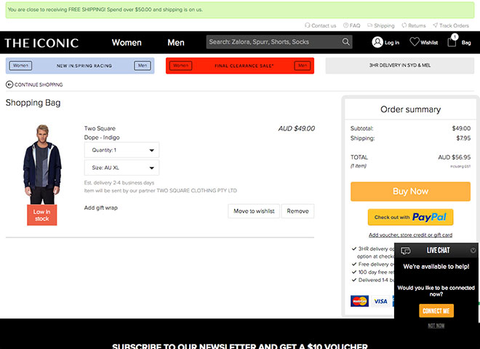Click the Contact us headset icon
Viewport: 480px width, 349px height.
click(307, 26)
